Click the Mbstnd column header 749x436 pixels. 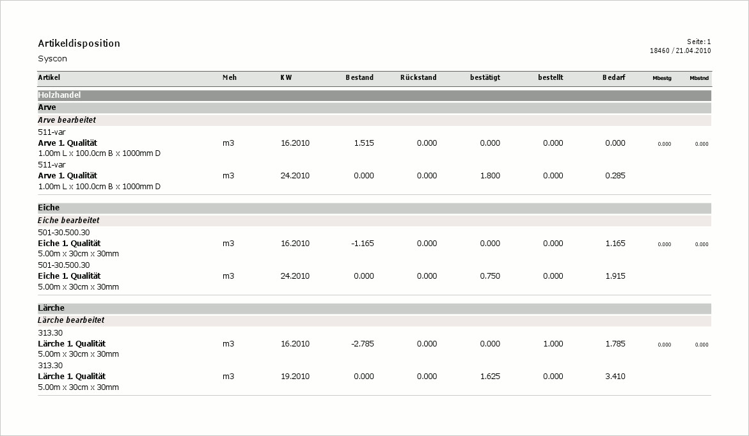[x=699, y=79]
